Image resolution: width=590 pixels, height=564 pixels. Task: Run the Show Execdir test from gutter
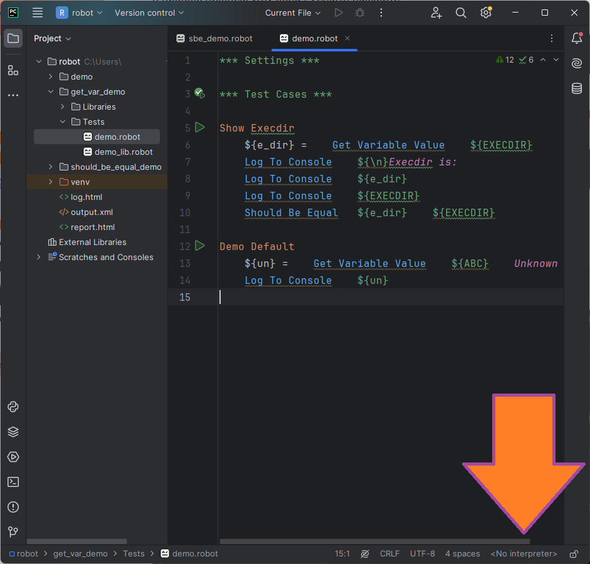point(200,127)
